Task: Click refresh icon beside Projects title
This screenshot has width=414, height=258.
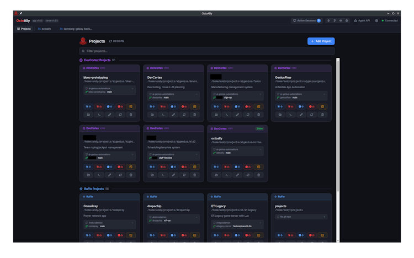Action: point(110,41)
